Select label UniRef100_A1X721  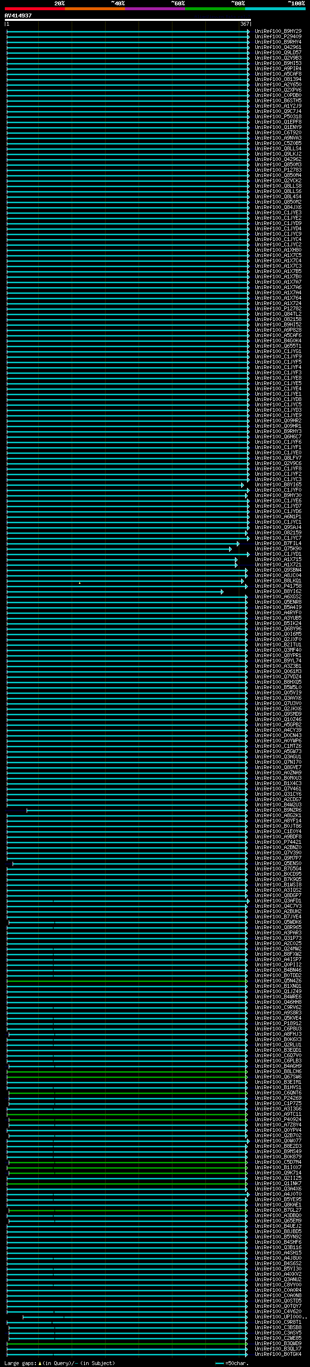pyautogui.click(x=278, y=564)
